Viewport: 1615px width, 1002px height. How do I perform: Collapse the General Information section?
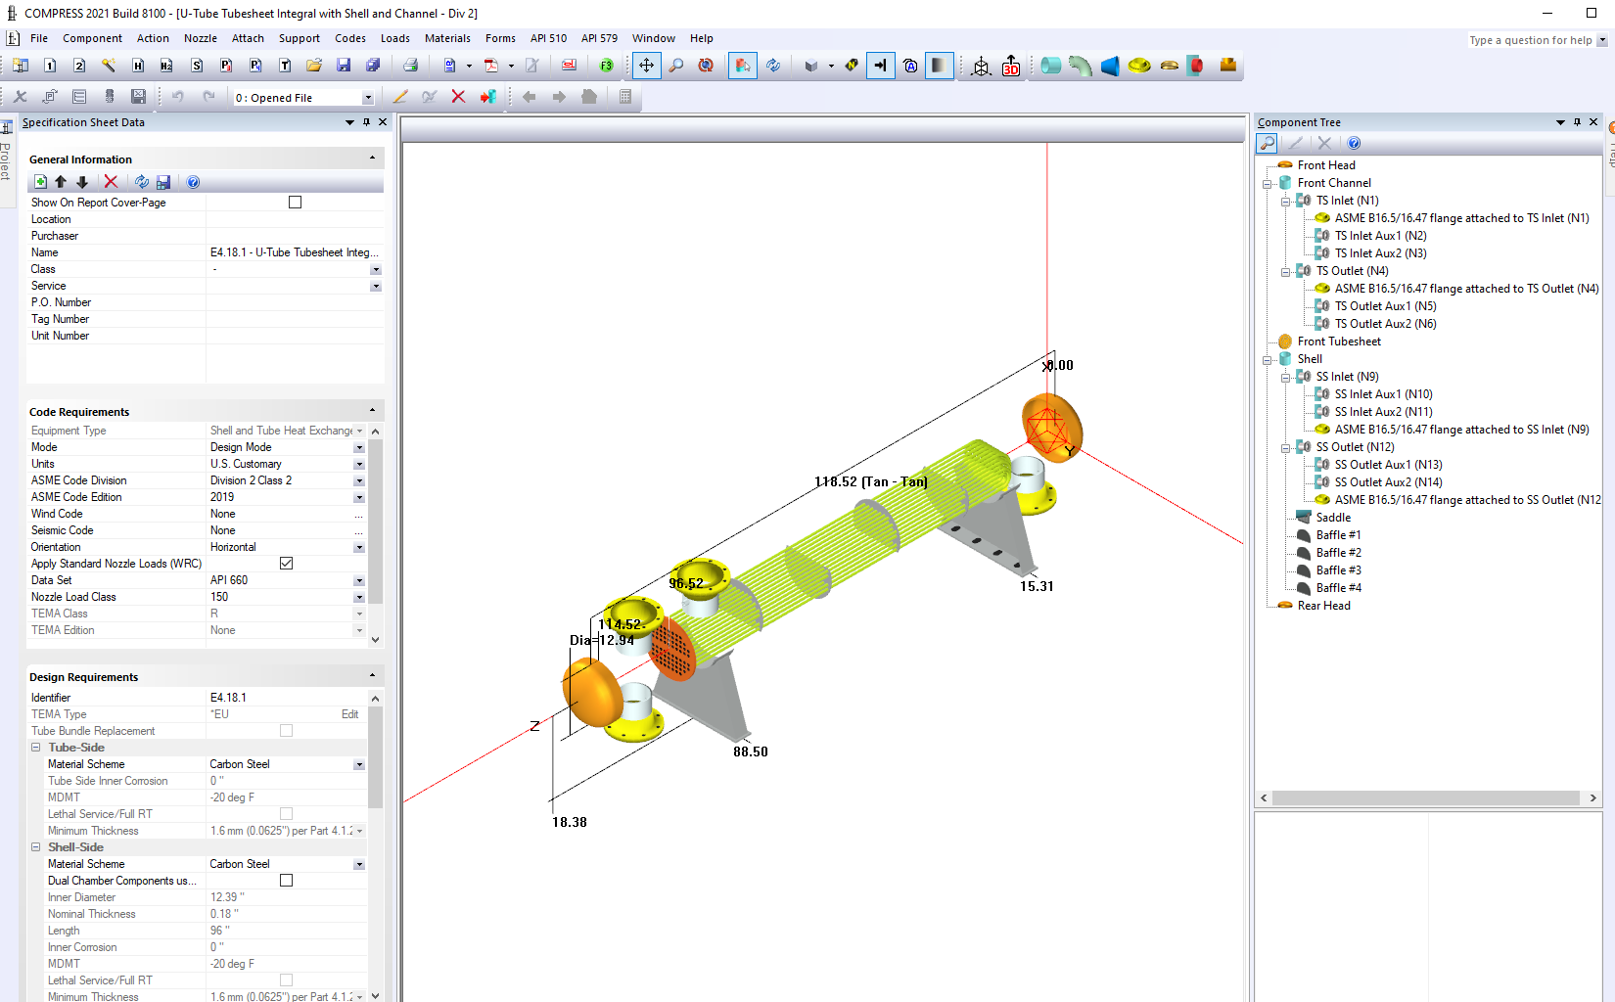[x=372, y=159]
